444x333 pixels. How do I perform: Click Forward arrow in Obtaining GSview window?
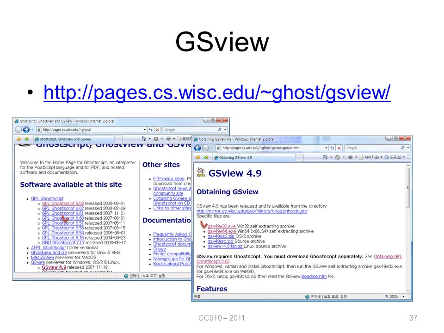(205, 148)
